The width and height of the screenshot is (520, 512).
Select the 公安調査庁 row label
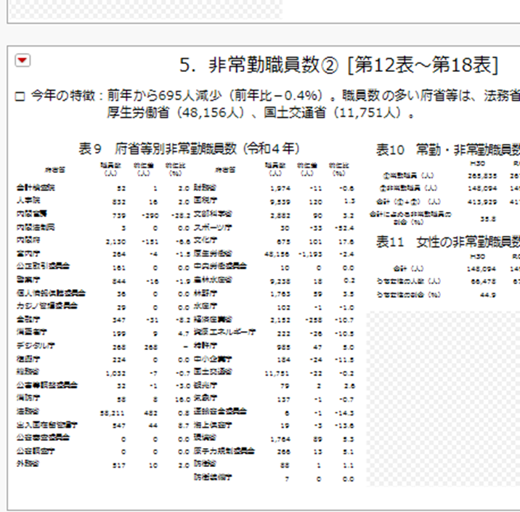coord(36,451)
